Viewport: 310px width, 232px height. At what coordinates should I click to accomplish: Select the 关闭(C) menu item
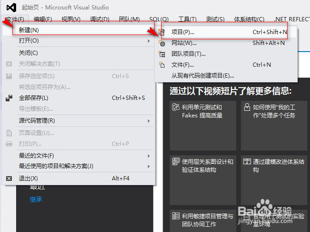click(x=79, y=53)
